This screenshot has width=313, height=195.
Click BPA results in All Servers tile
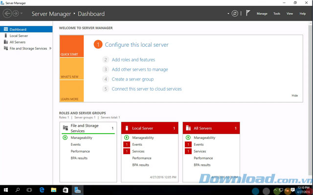202,165
